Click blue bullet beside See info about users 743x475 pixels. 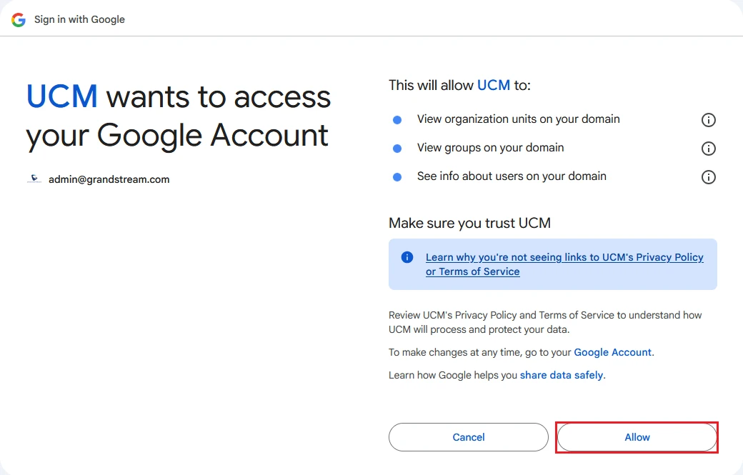click(397, 177)
